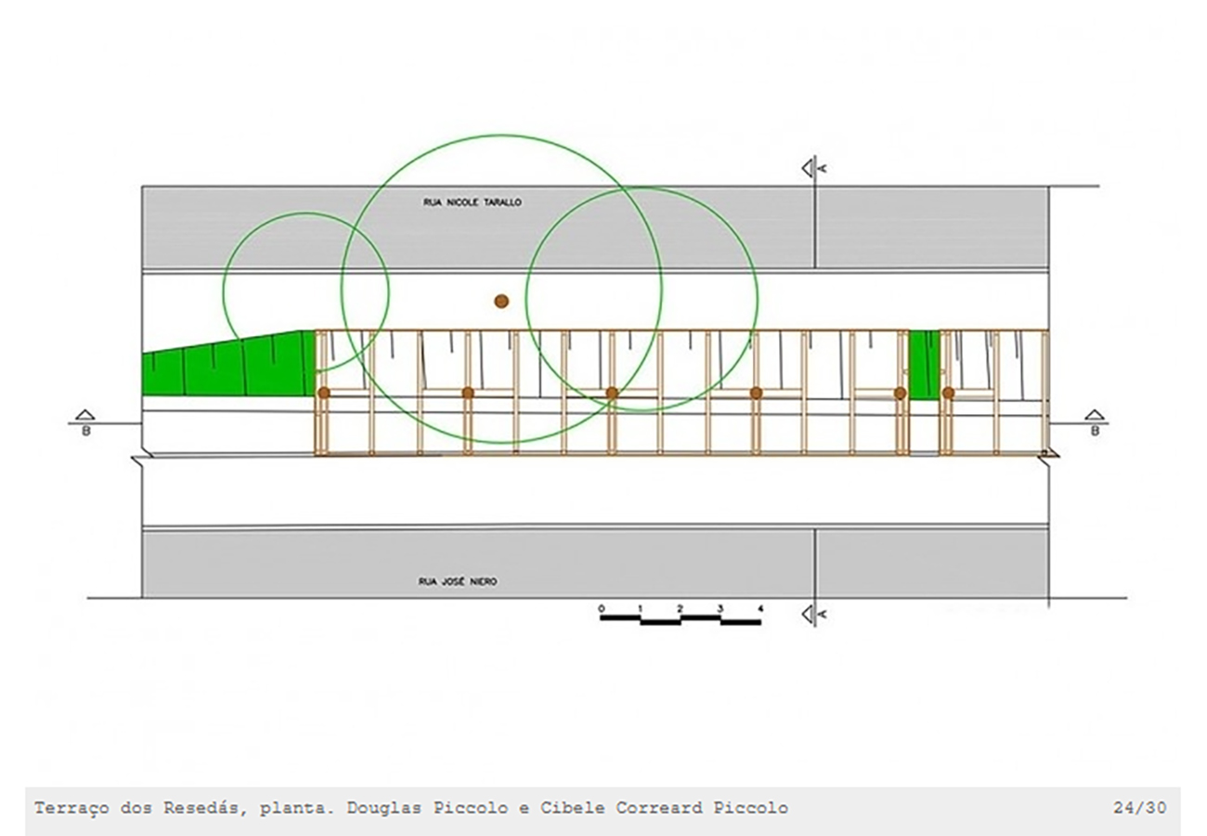
Task: Click the '0' on the scale bar
Action: [602, 609]
